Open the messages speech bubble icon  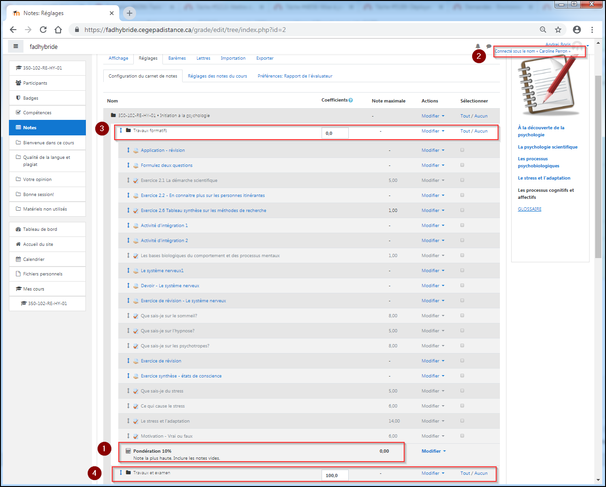[x=489, y=46]
